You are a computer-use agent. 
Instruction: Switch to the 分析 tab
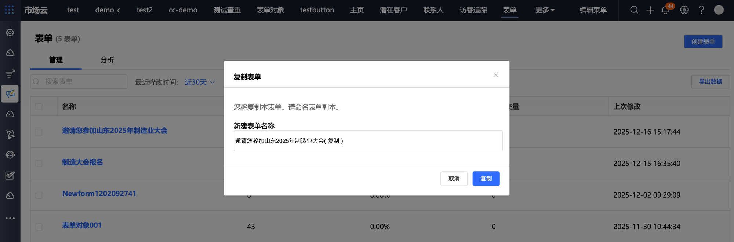coord(107,60)
